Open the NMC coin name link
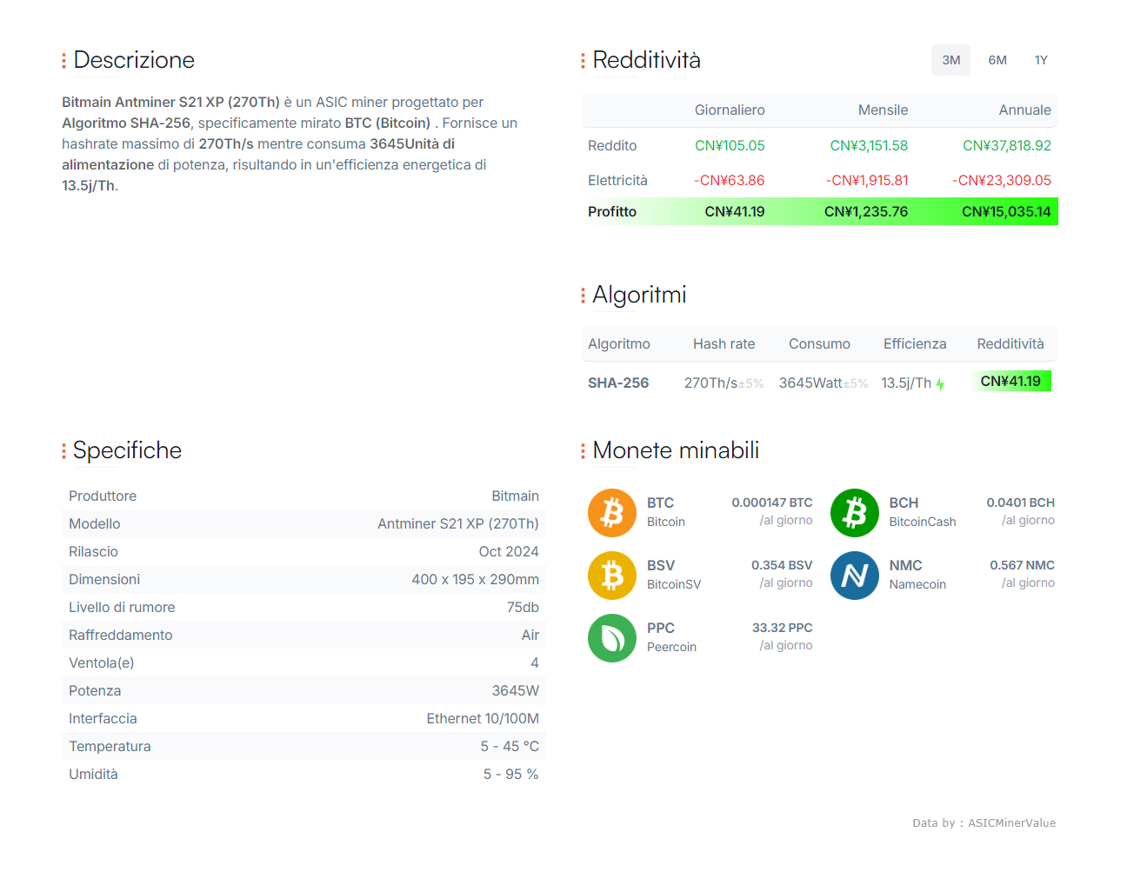1127x872 pixels. click(x=905, y=565)
